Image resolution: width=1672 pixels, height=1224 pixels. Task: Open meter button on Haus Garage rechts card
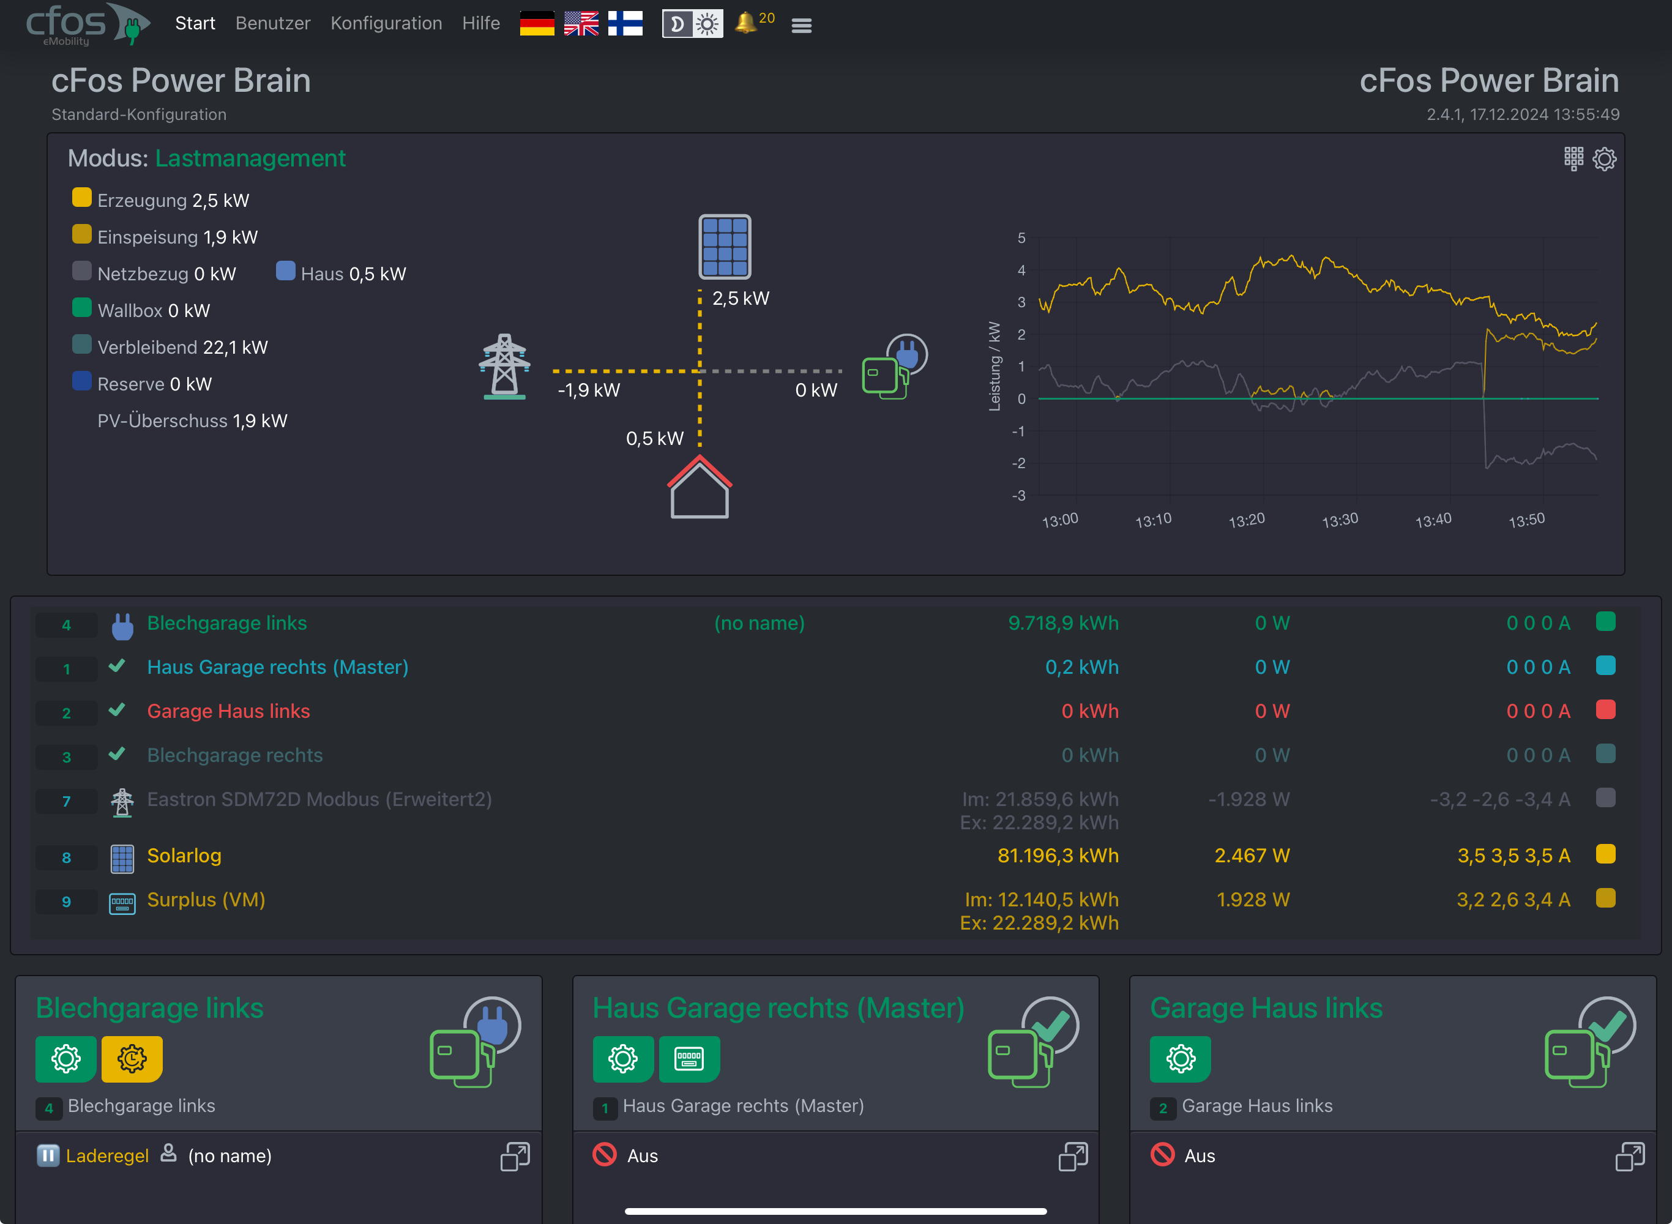point(689,1059)
